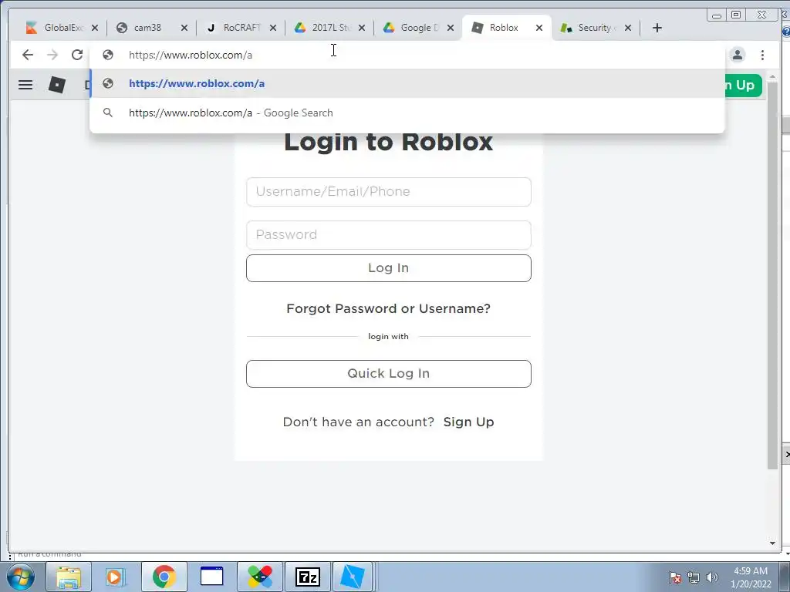The image size is (790, 592).
Task: Click the Chrome taskbar icon
Action: [x=164, y=577]
